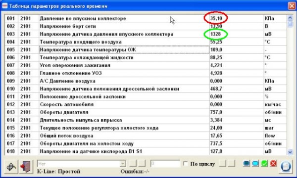Select 'Напряжение датчика давления впускного коллектора' row
Viewport: 297px width, 178px height.
coord(146,34)
